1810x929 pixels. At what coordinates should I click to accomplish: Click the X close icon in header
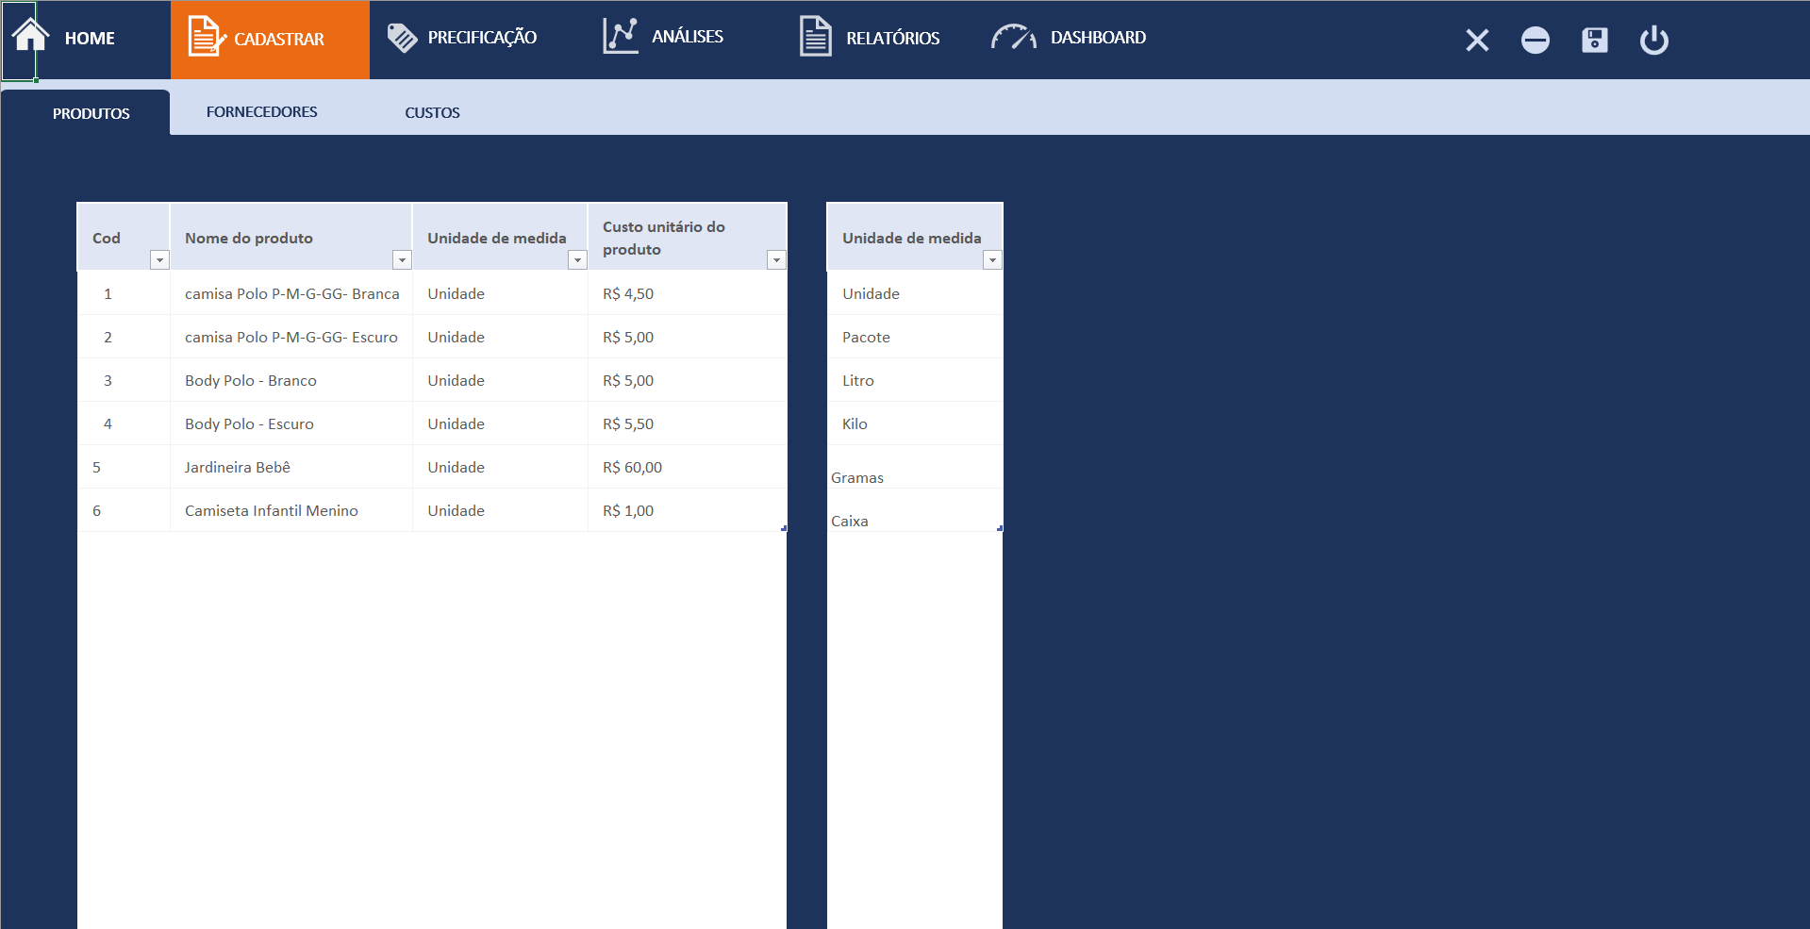point(1477,40)
